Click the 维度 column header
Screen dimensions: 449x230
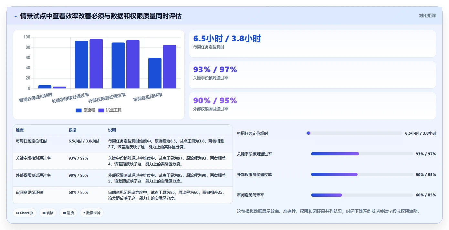point(20,130)
